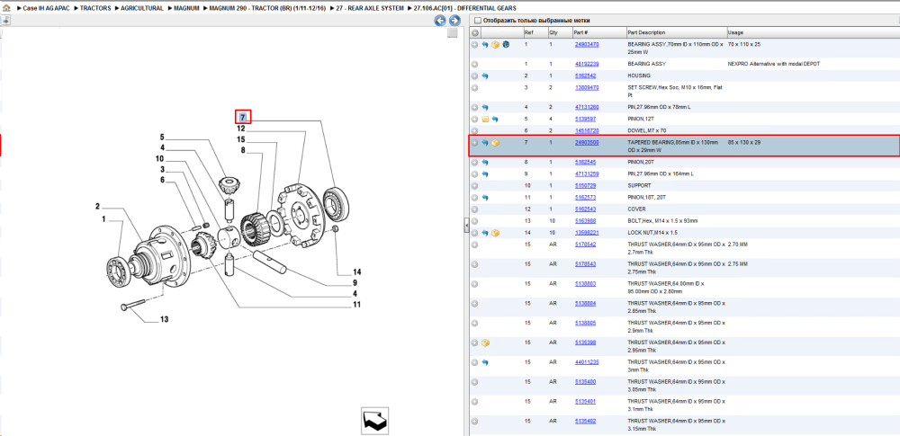Screen dimensions: 900x436
Task: Click the blue arrow icon for PIN 47131260
Action: [x=485, y=107]
